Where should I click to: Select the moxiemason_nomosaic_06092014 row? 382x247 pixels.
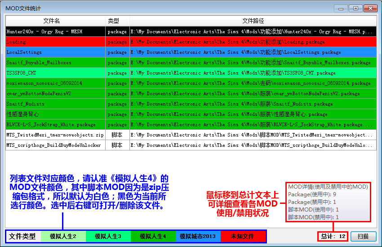(55, 84)
